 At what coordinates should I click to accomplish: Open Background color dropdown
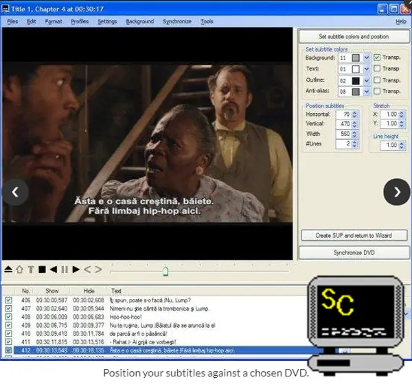tap(367, 58)
